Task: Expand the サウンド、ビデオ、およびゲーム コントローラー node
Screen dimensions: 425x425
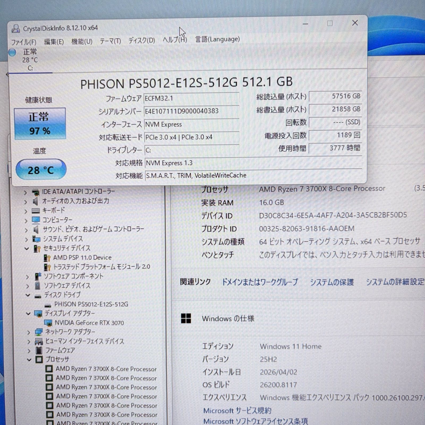Action: 26,230
